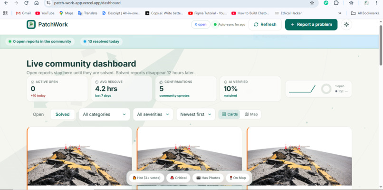
Task: Open the apps grid in bookmarks bar
Action: click(5, 13)
